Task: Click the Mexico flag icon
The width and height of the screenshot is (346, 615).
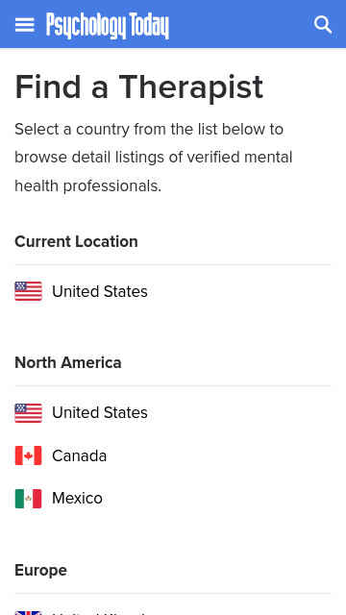Action: point(28,499)
